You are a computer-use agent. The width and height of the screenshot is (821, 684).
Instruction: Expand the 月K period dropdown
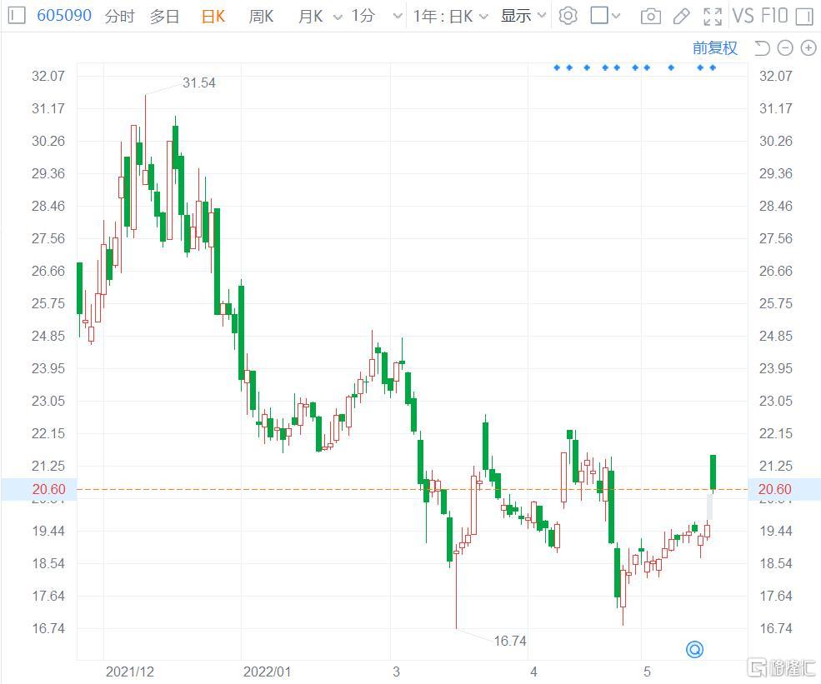[x=319, y=16]
